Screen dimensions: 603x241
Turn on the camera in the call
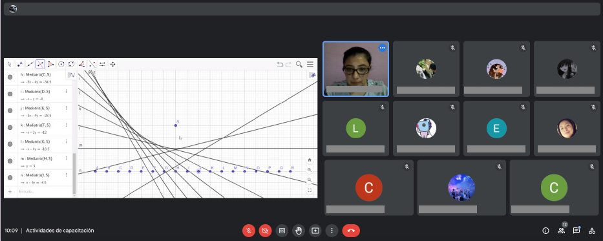click(x=265, y=231)
